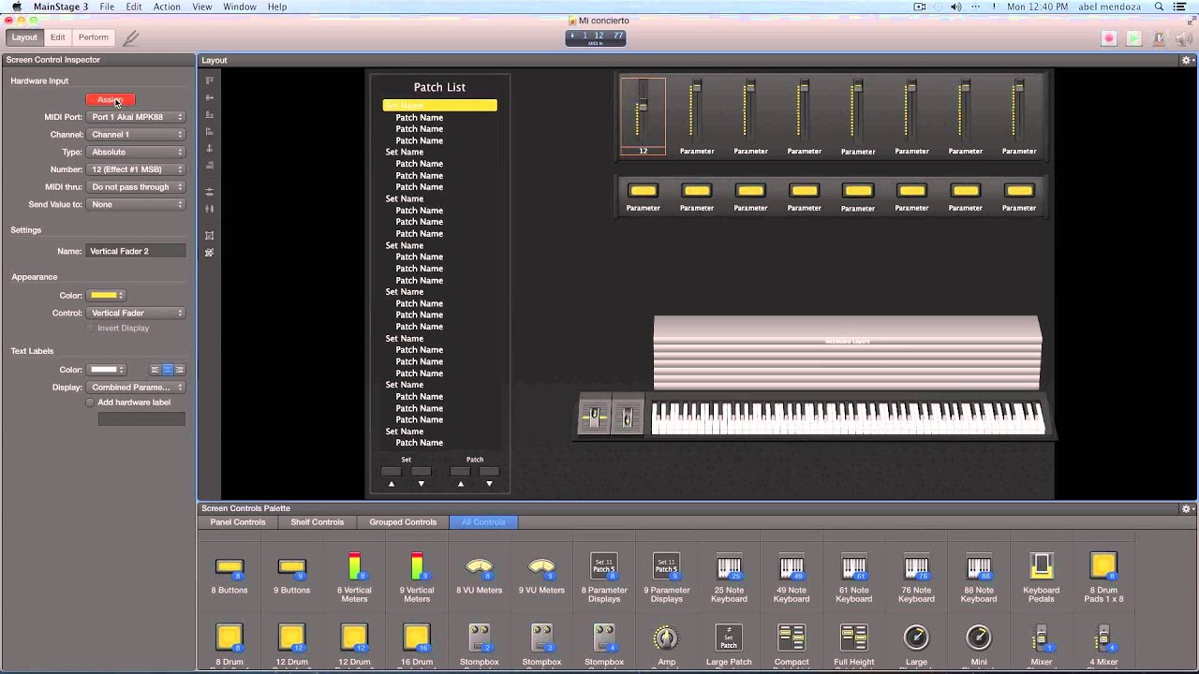Image resolution: width=1199 pixels, height=674 pixels.
Task: Toggle the metronome icon in the toolbar
Action: [x=1159, y=38]
